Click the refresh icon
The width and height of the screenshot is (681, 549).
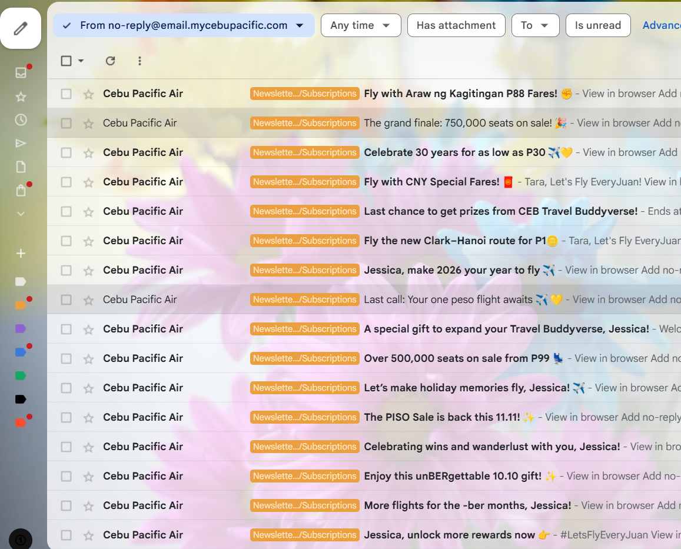(110, 61)
